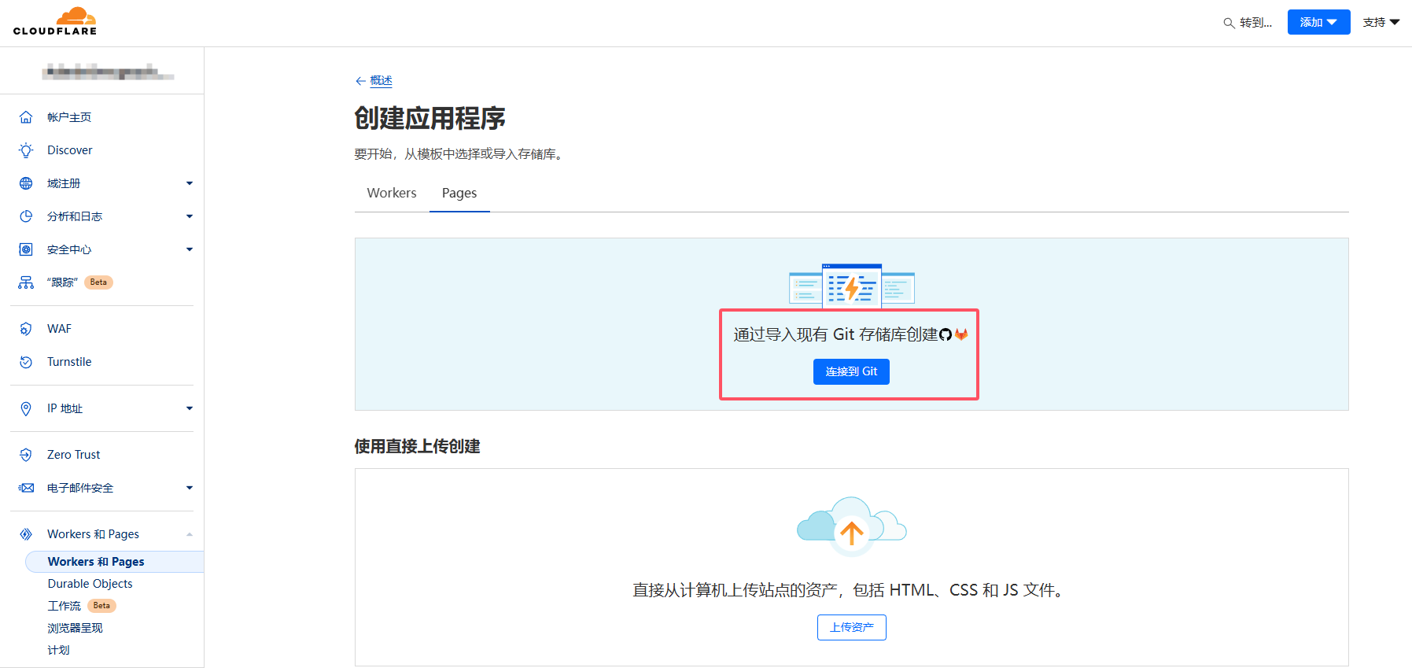Expand the 域注册 submenu arrow
This screenshot has width=1412, height=668.
[x=190, y=183]
